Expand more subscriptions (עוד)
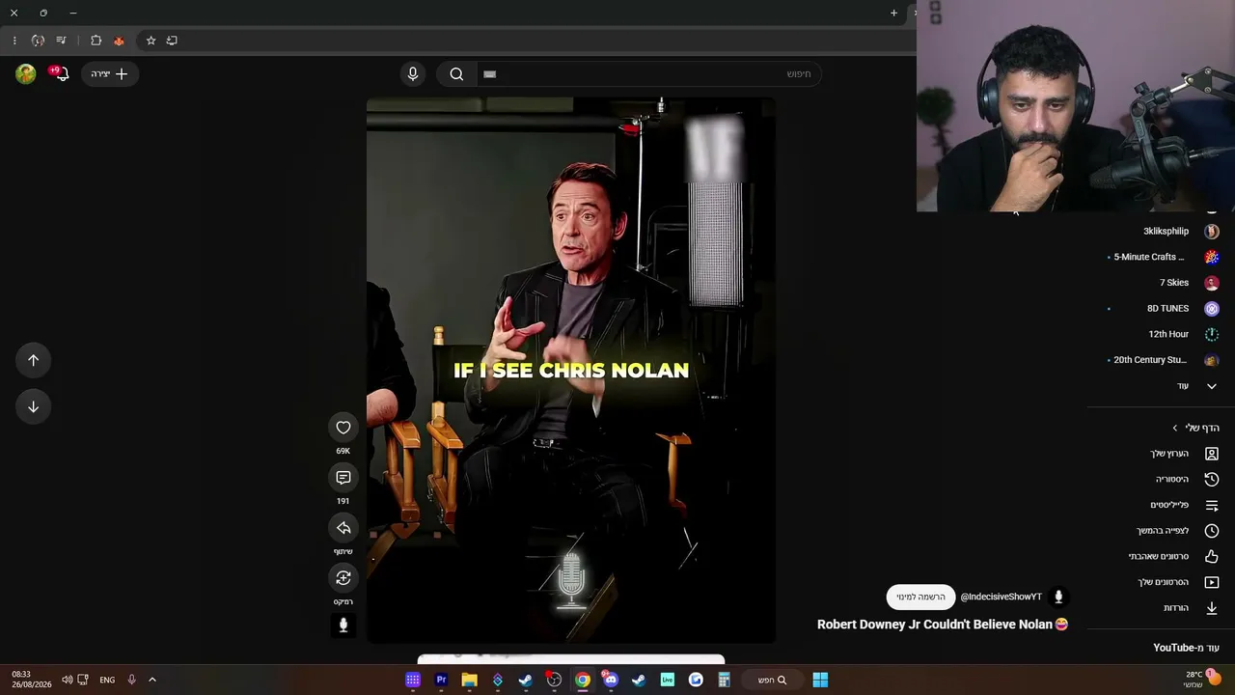Screen dimensions: 1235x695 point(1158,386)
